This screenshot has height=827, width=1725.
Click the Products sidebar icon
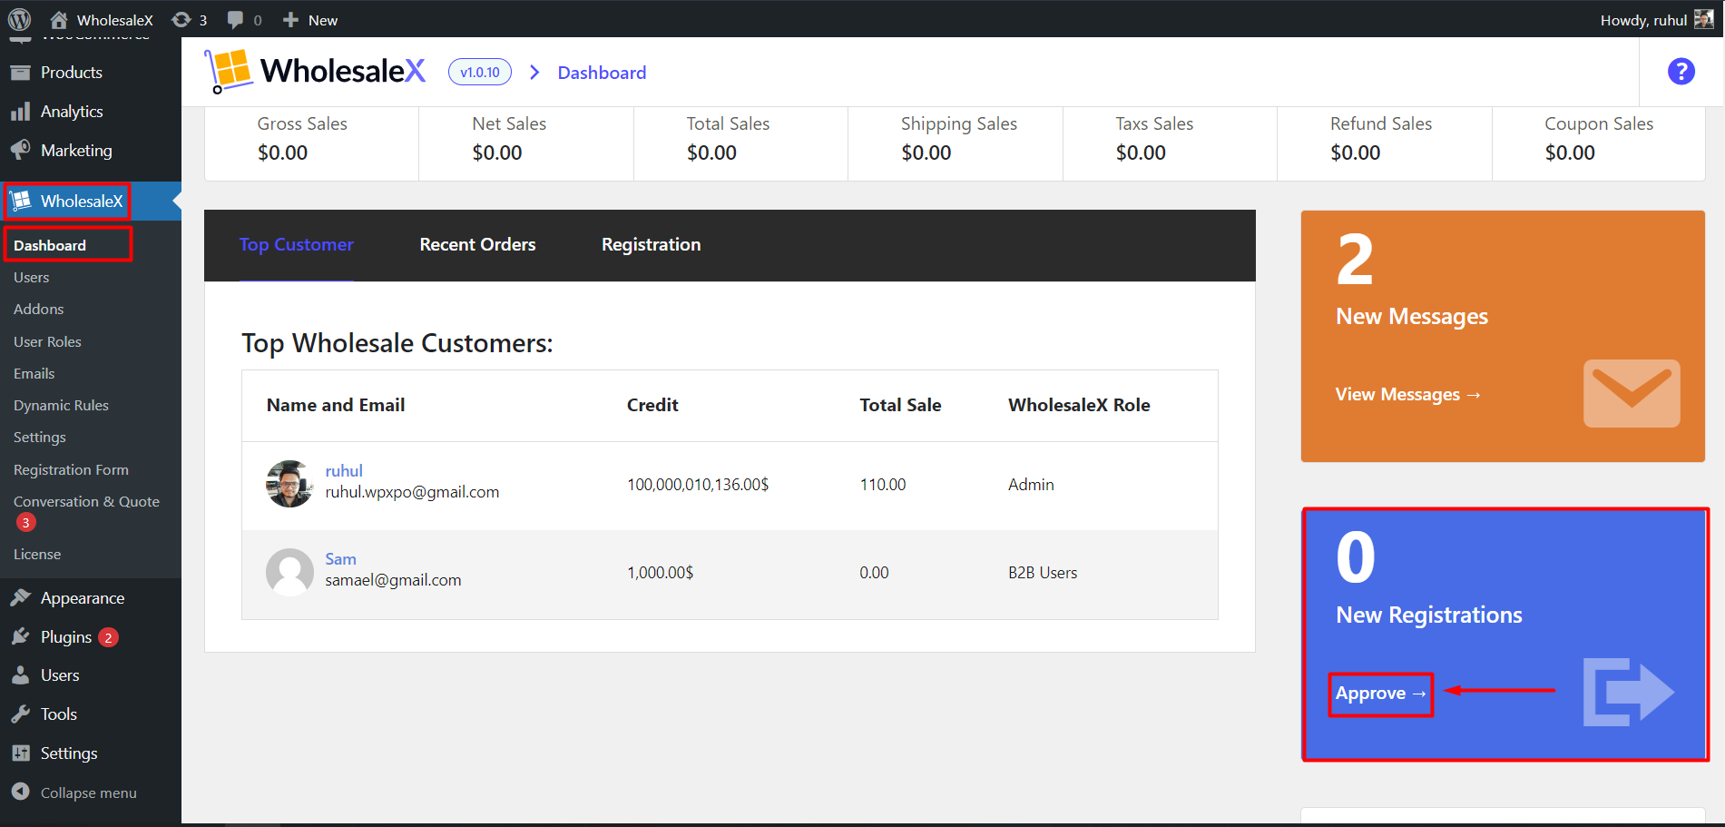(20, 73)
